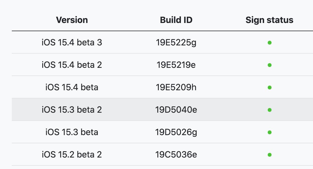
Task: Click the Version column header
Action: point(72,20)
